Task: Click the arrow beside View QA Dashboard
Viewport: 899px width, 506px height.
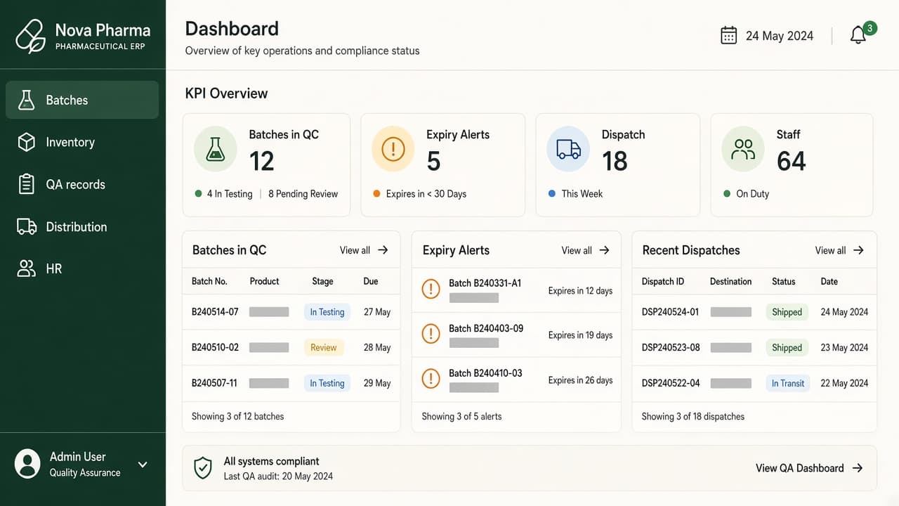Action: pyautogui.click(x=857, y=468)
